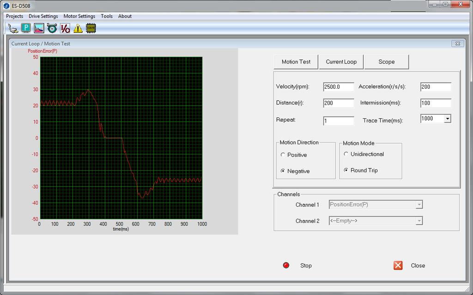Click the Close text label
The width and height of the screenshot is (473, 295).
pyautogui.click(x=418, y=266)
